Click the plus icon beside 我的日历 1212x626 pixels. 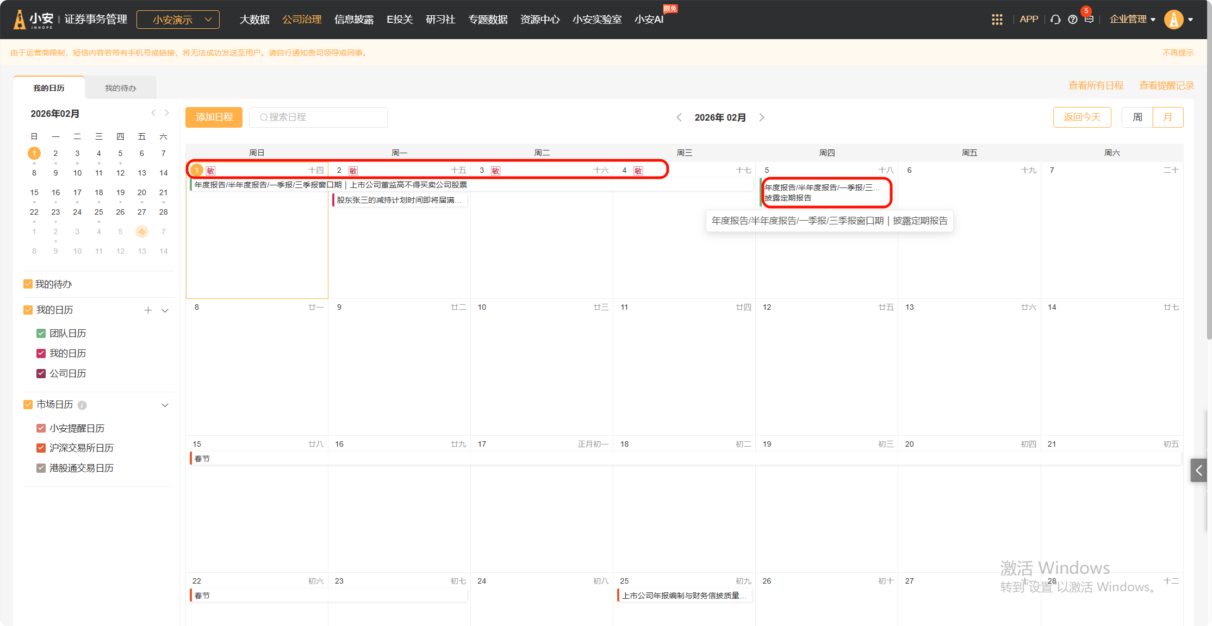pyautogui.click(x=148, y=310)
